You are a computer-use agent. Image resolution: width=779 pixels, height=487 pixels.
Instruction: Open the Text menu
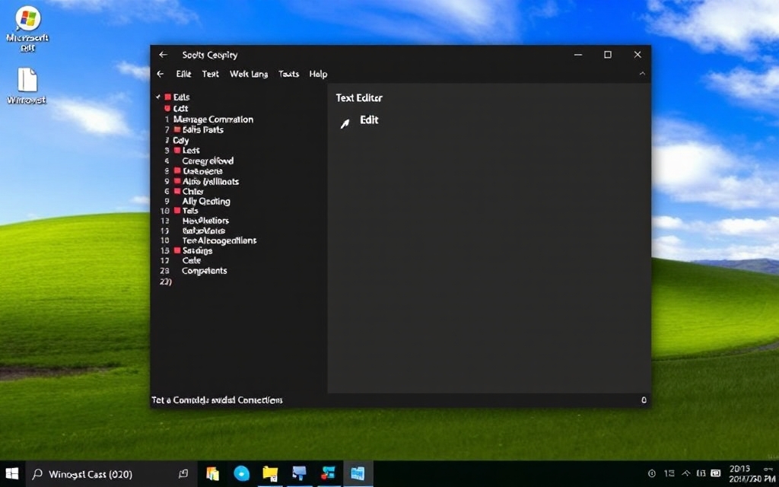pos(210,74)
